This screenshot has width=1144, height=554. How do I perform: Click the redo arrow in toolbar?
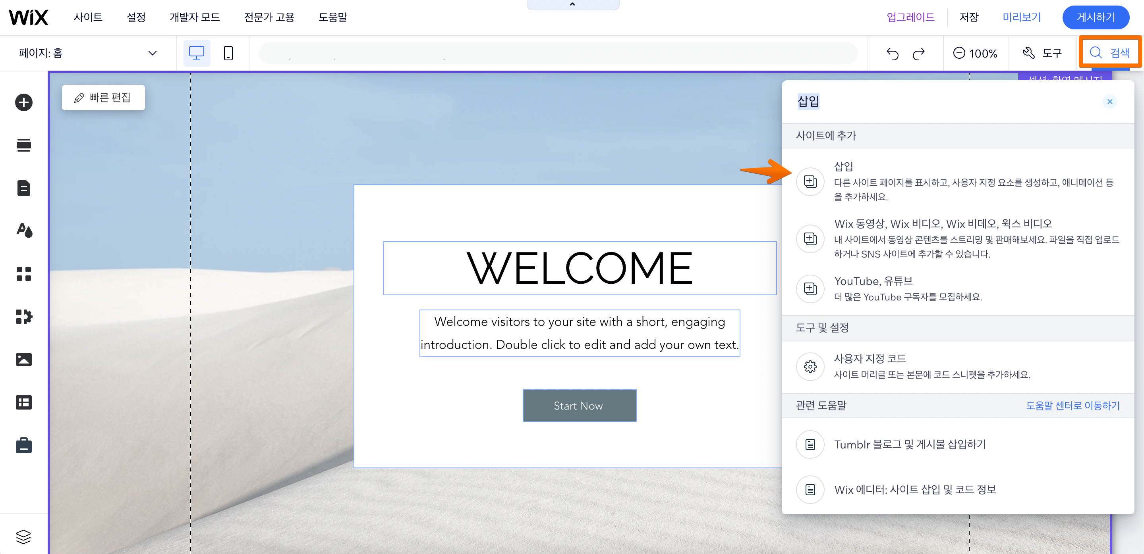[918, 53]
